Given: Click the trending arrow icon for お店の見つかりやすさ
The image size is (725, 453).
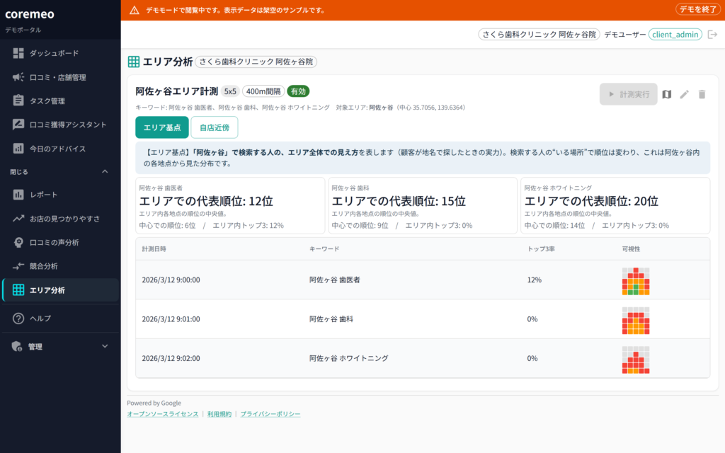Looking at the screenshot, I should (18, 219).
